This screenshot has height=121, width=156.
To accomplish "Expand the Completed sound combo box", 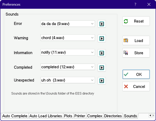I will pyautogui.click(x=92, y=67).
